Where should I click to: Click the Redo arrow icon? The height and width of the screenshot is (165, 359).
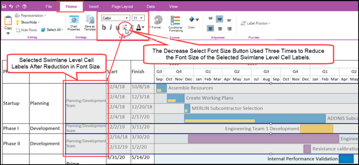18,6
